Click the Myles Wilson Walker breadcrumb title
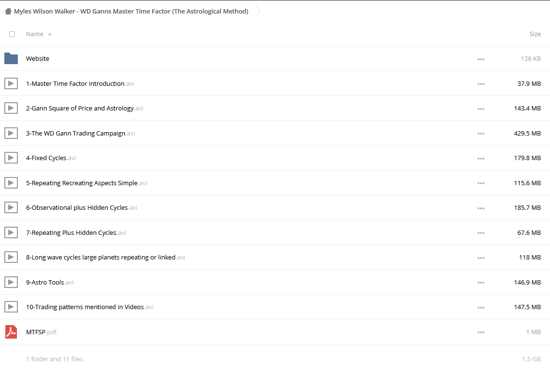The height and width of the screenshot is (368, 550). [x=131, y=11]
